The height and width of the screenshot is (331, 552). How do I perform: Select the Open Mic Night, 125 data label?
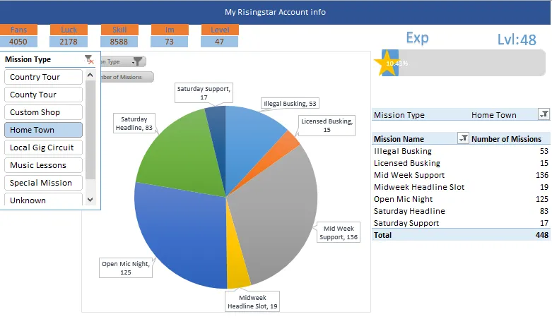[126, 267]
